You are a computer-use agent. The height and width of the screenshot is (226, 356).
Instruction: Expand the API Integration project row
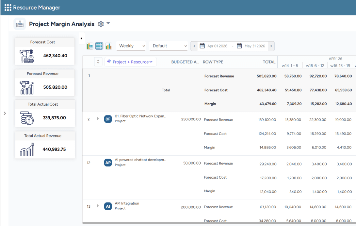pyautogui.click(x=98, y=206)
